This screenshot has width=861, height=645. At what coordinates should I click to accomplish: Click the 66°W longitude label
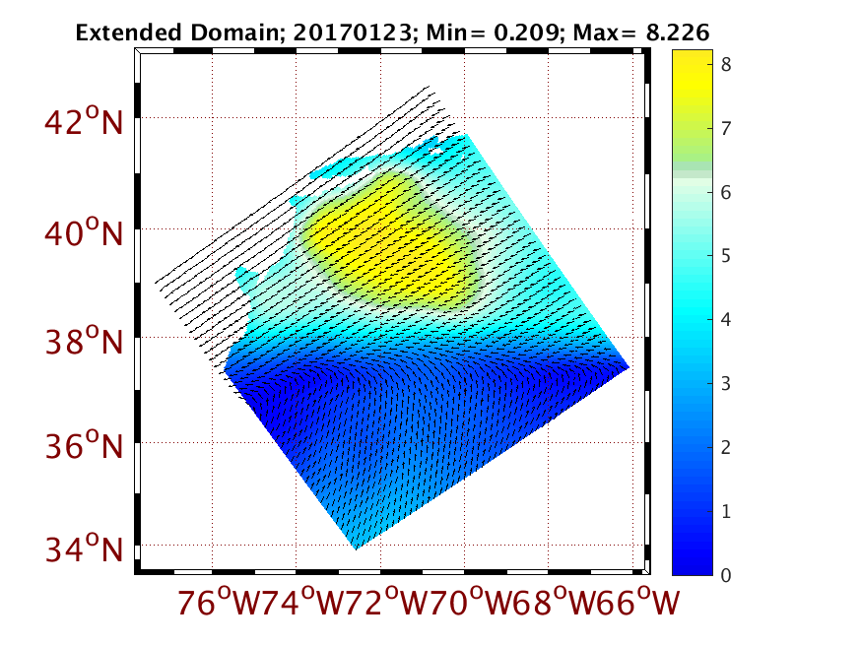coord(638,603)
